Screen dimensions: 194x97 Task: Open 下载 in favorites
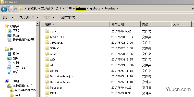pos(16,31)
